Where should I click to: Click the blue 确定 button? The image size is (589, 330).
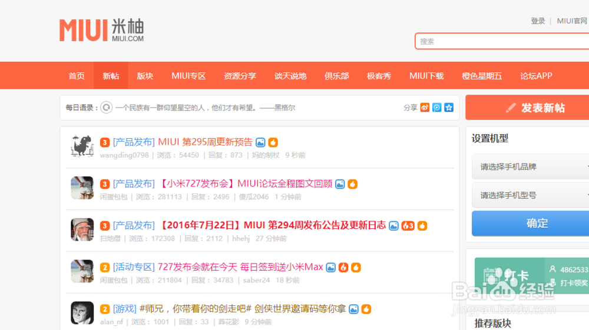[x=531, y=224]
